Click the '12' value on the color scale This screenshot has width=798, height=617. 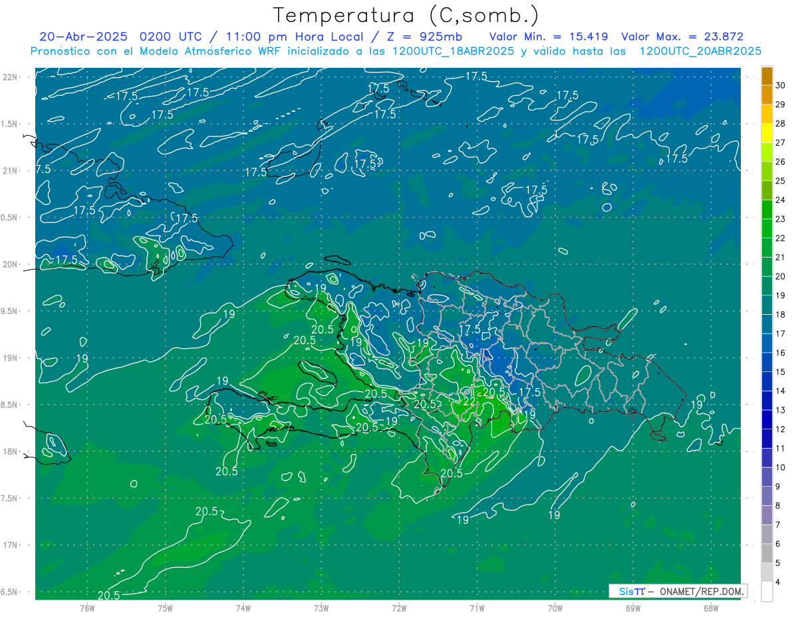(780, 429)
